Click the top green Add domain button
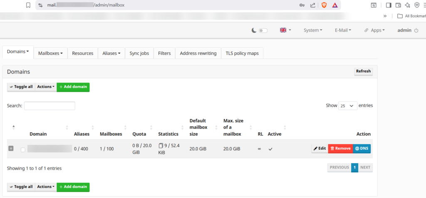This screenshot has height=198, width=426. (73, 87)
